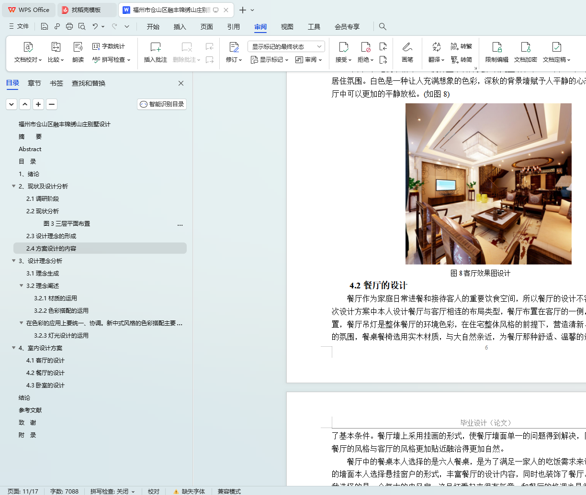Viewport: 586px width, 495px height.
Task: Promote heading with plus button
Action: 38,104
